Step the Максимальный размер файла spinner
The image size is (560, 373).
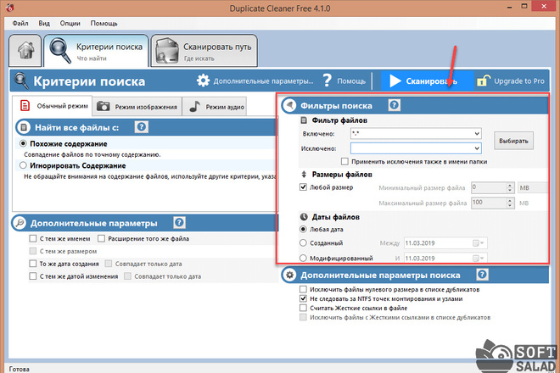point(510,203)
